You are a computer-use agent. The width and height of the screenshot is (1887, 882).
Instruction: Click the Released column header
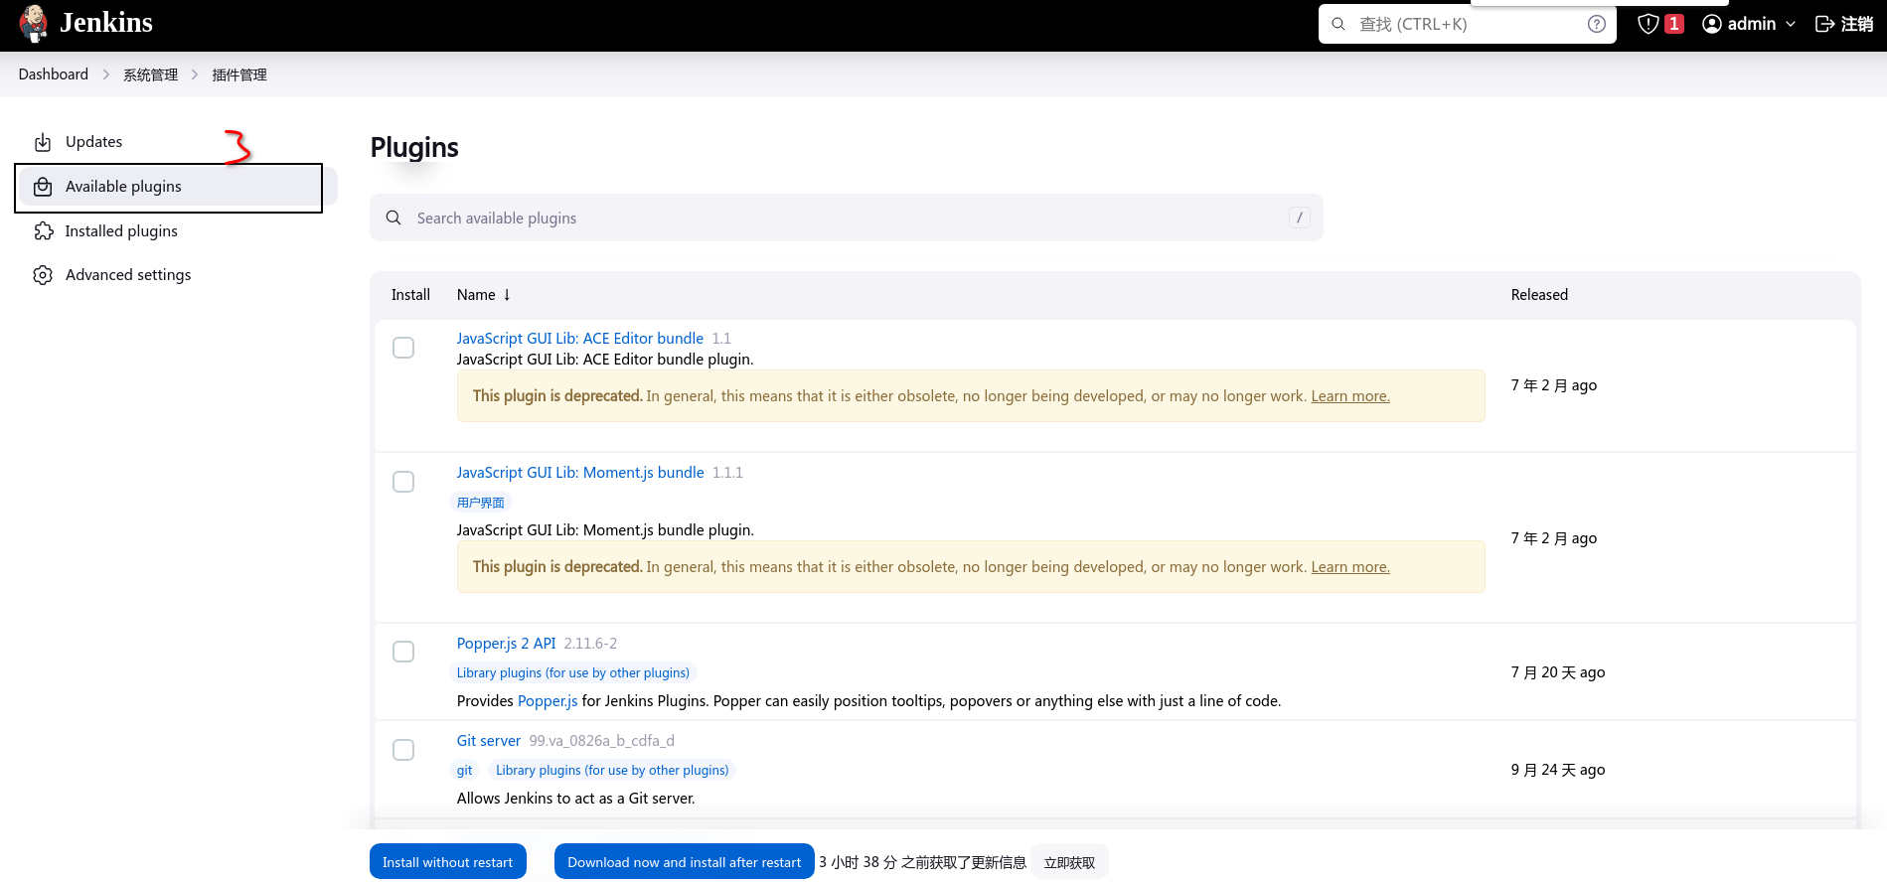(x=1539, y=295)
